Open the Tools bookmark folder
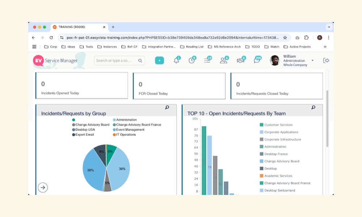 point(86,47)
